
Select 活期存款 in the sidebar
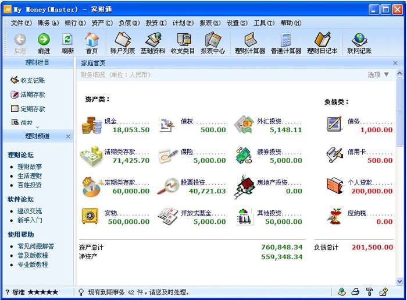pos(32,94)
